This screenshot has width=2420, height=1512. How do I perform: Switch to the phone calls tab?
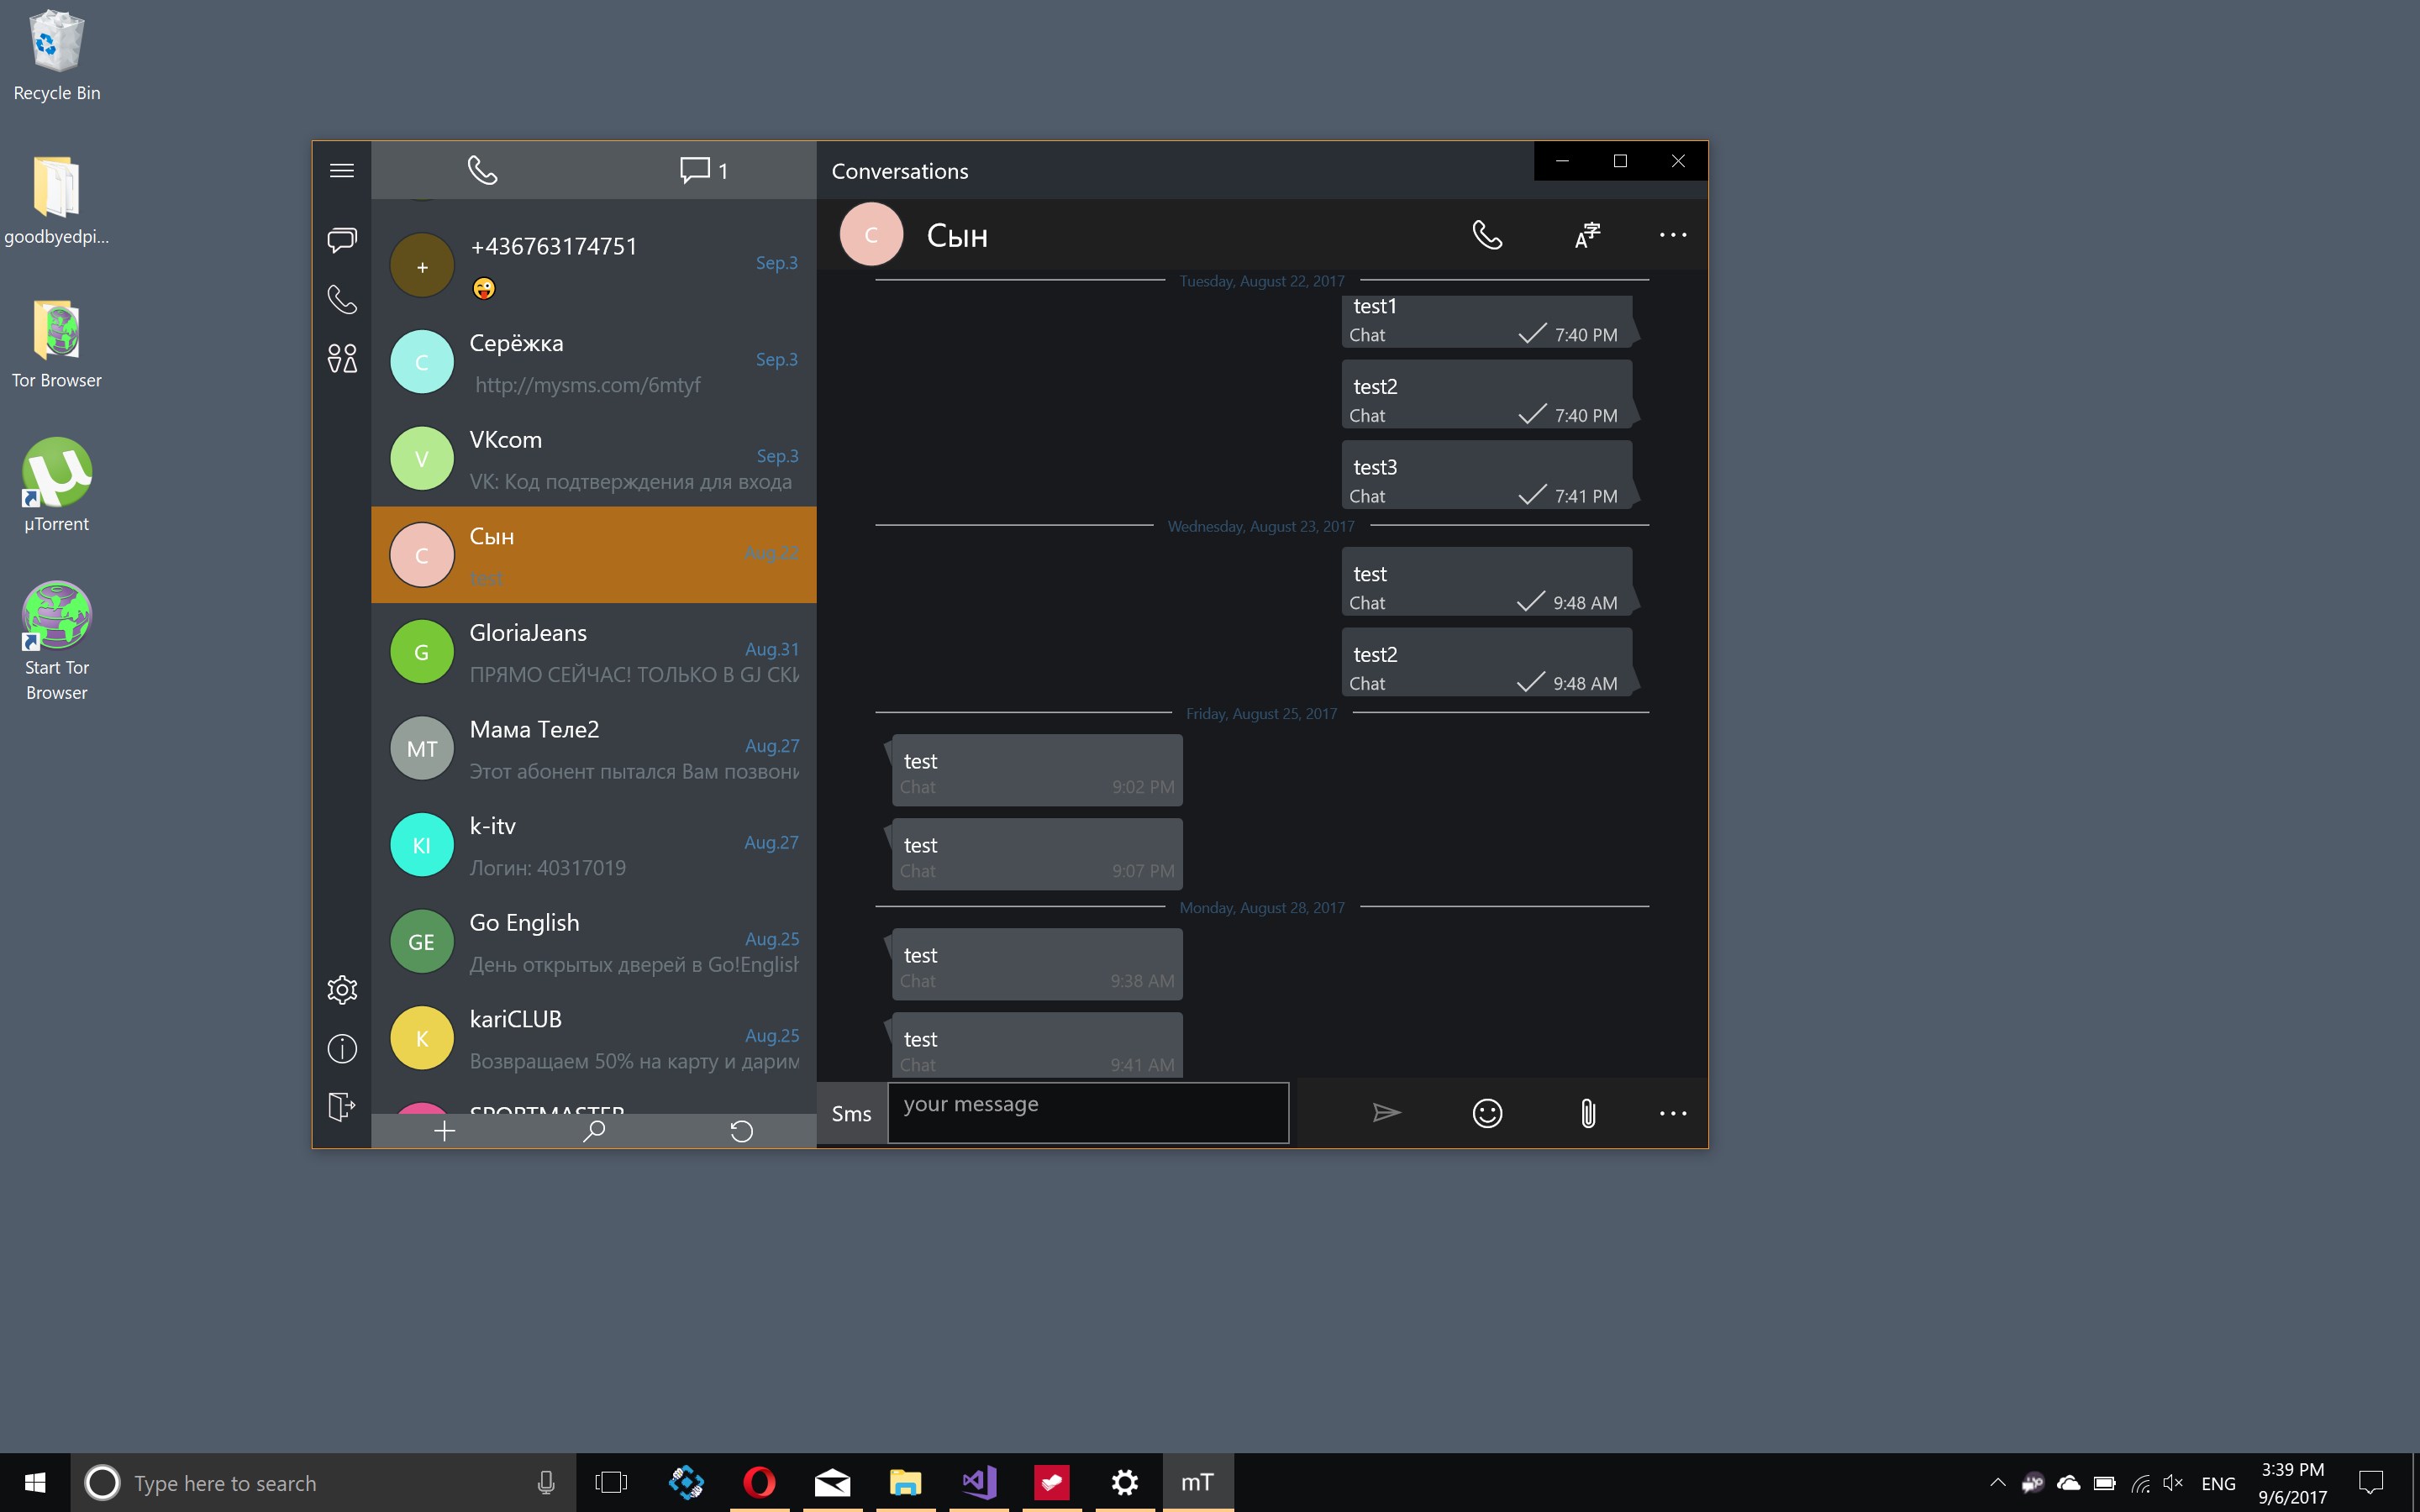484,170
